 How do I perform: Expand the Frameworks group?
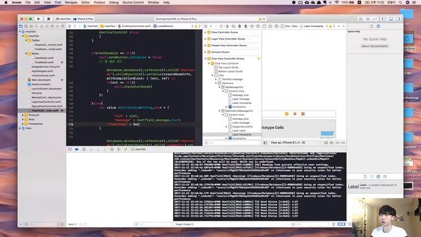(x=23, y=124)
